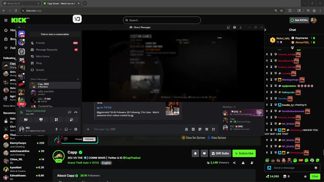Click the green Subscribe button
The width and height of the screenshot is (324, 182).
click(244, 153)
